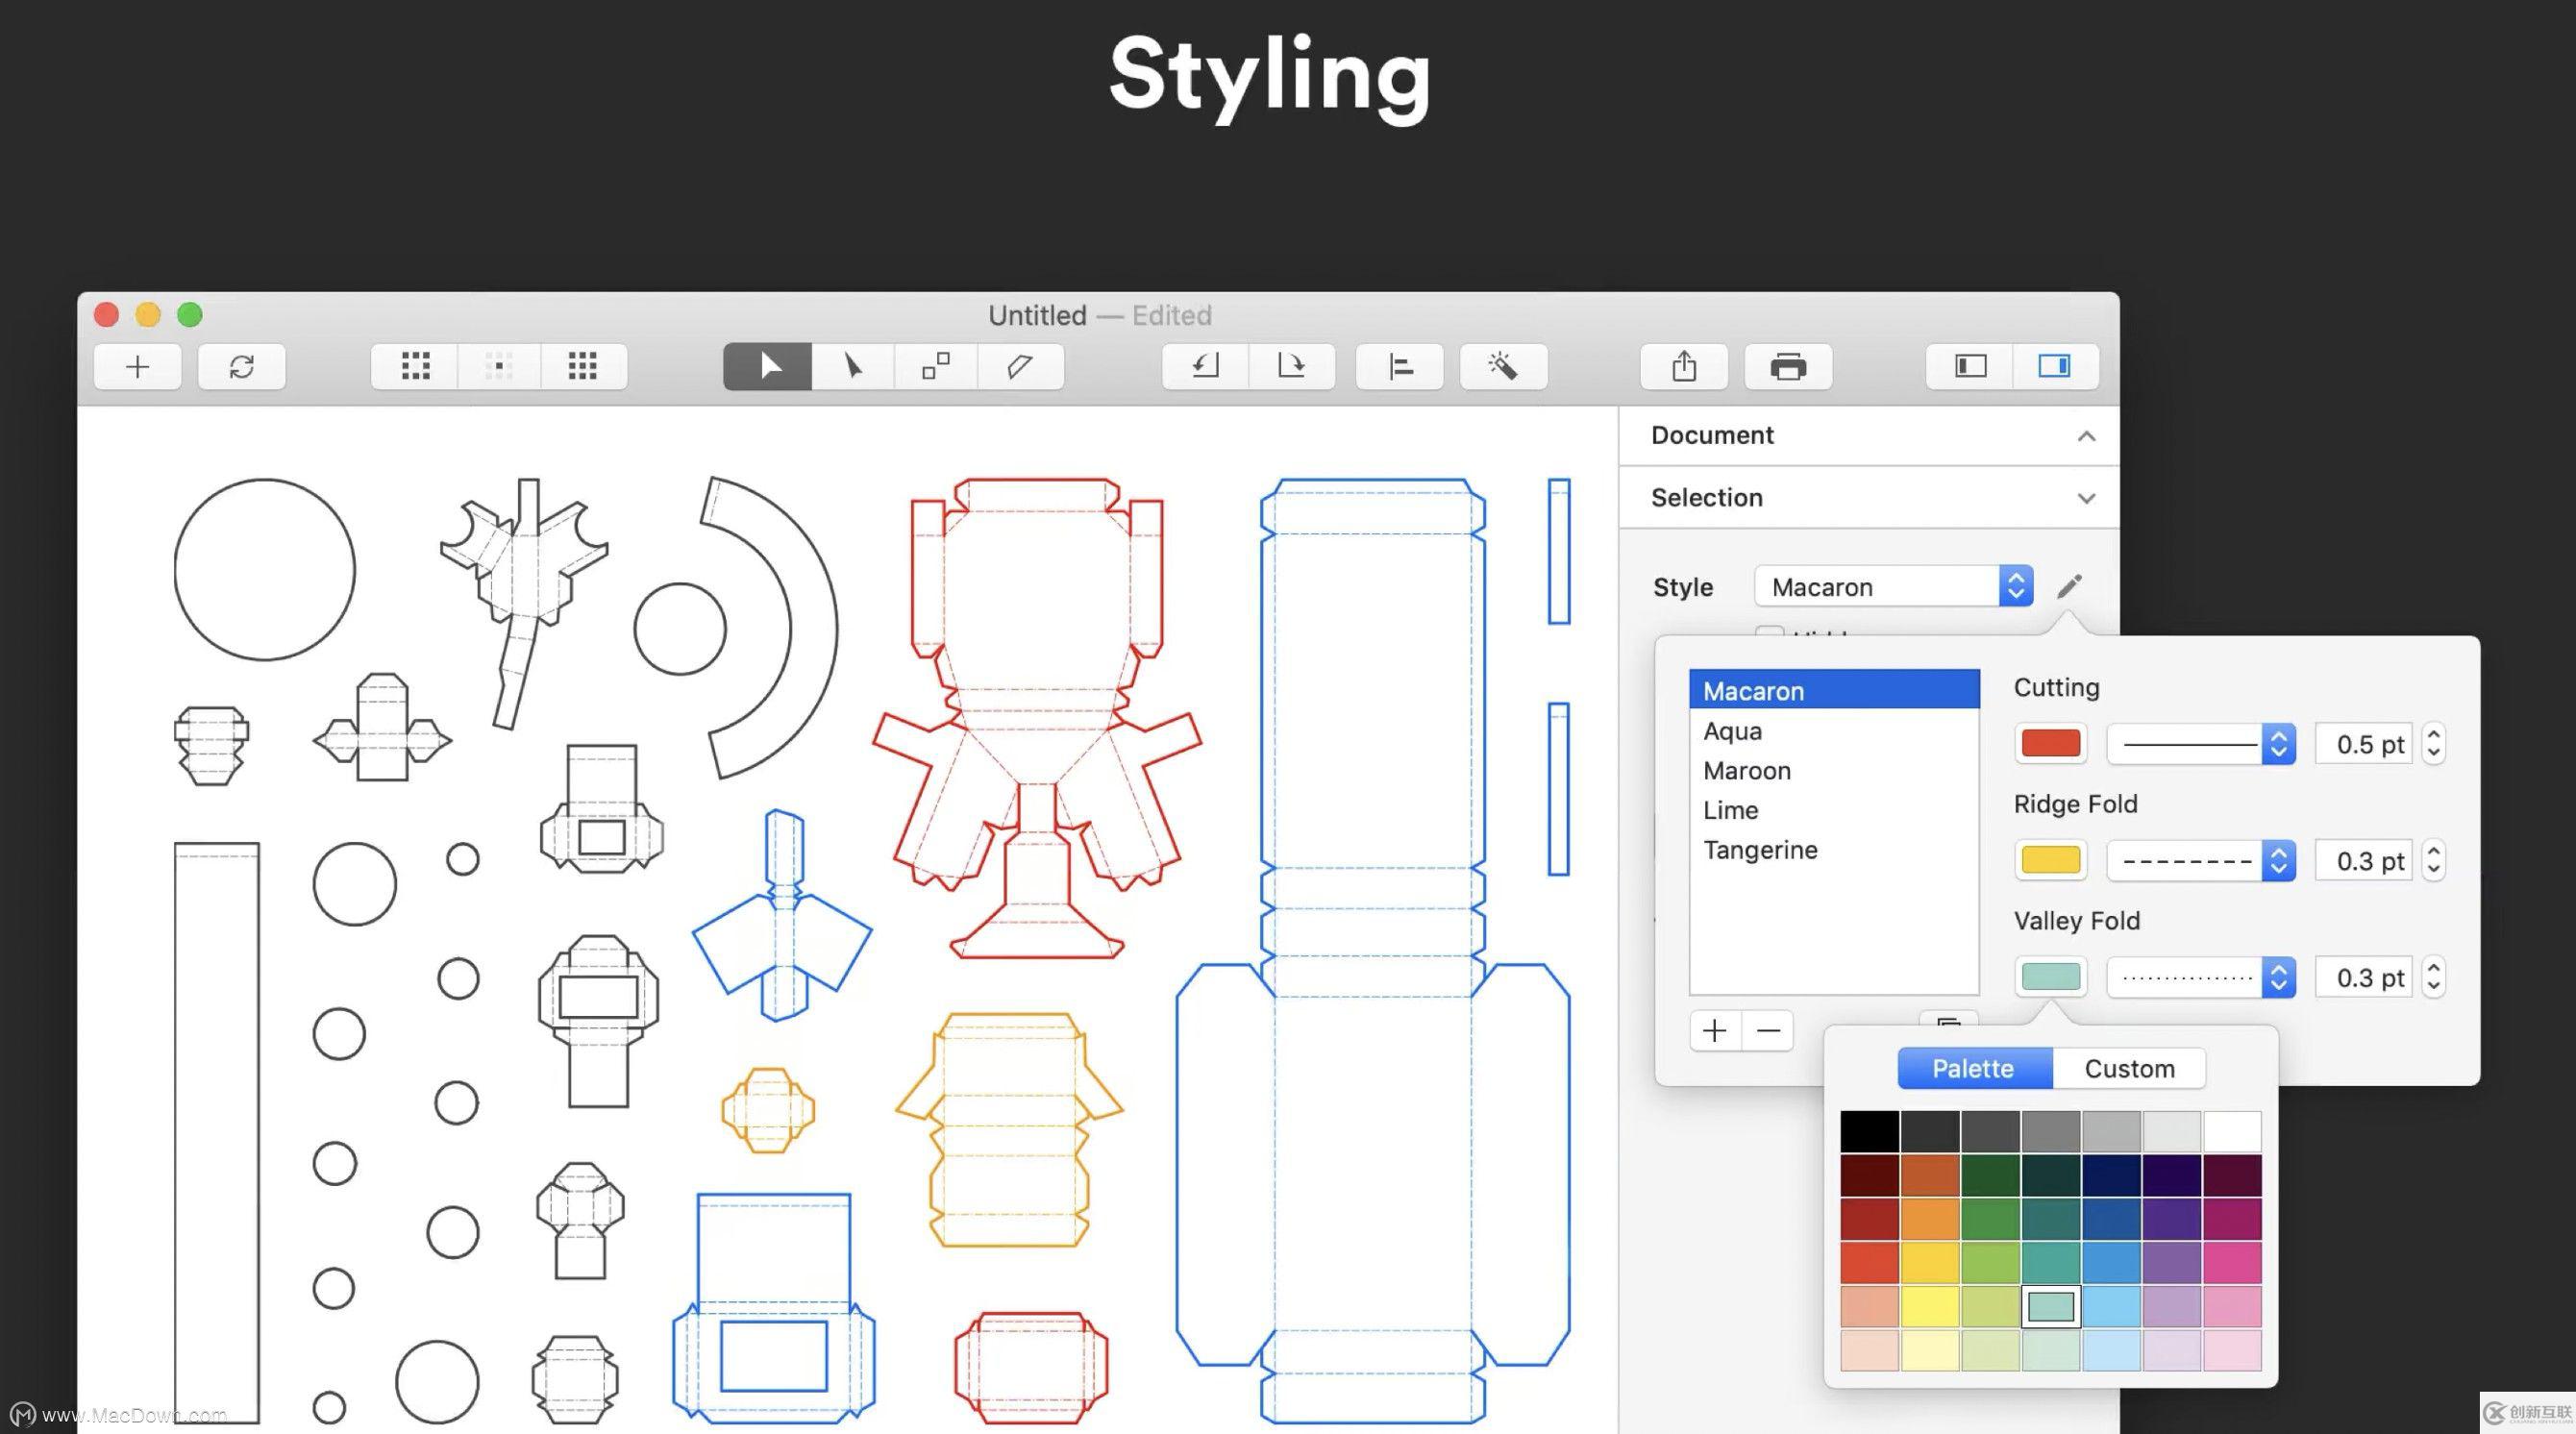
Task: Select Aqua in style list
Action: click(1834, 730)
